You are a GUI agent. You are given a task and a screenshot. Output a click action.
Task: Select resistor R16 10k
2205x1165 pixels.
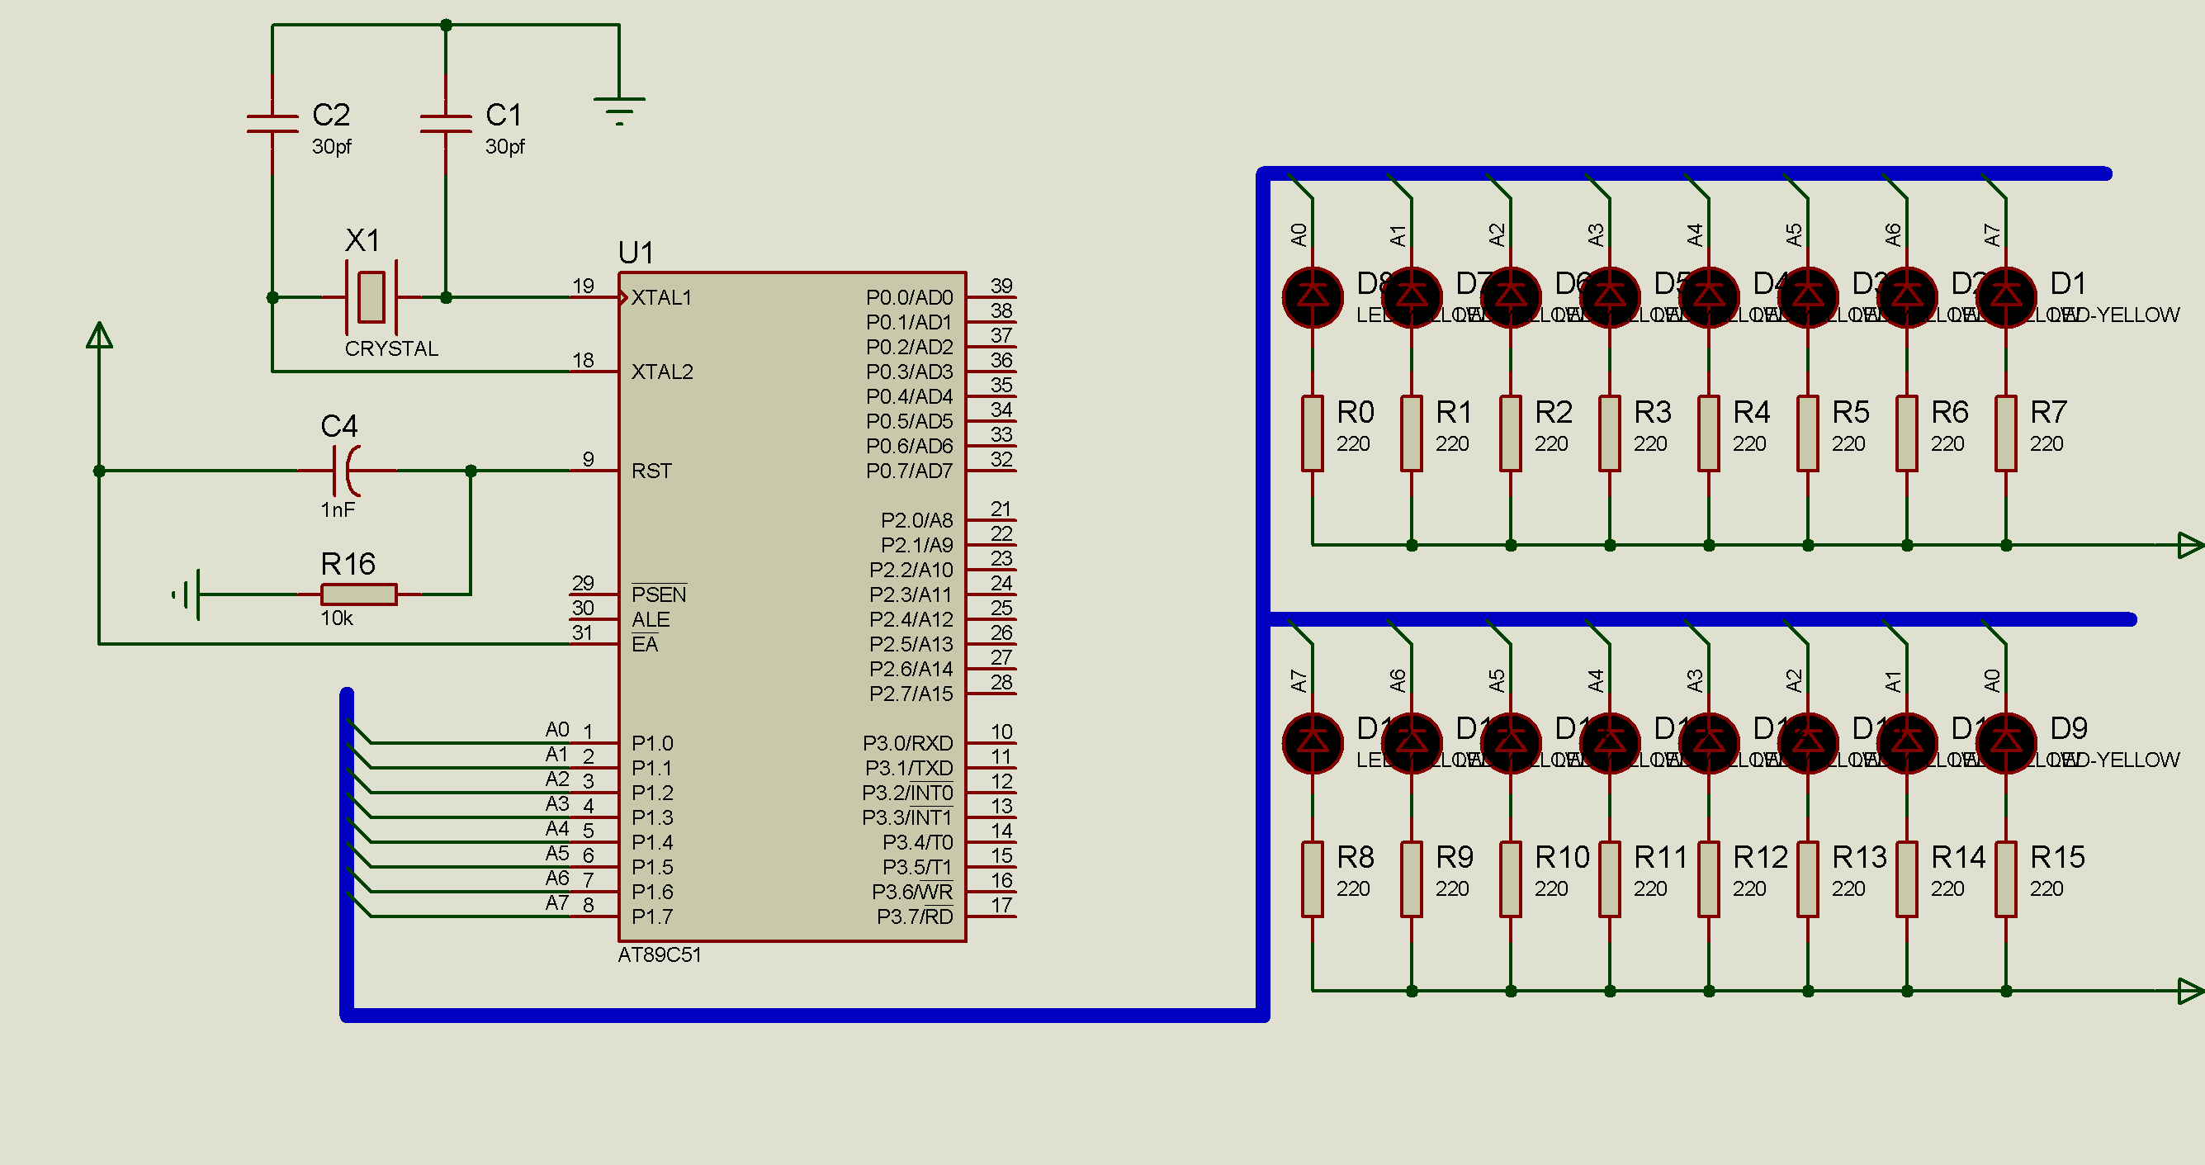(x=358, y=593)
